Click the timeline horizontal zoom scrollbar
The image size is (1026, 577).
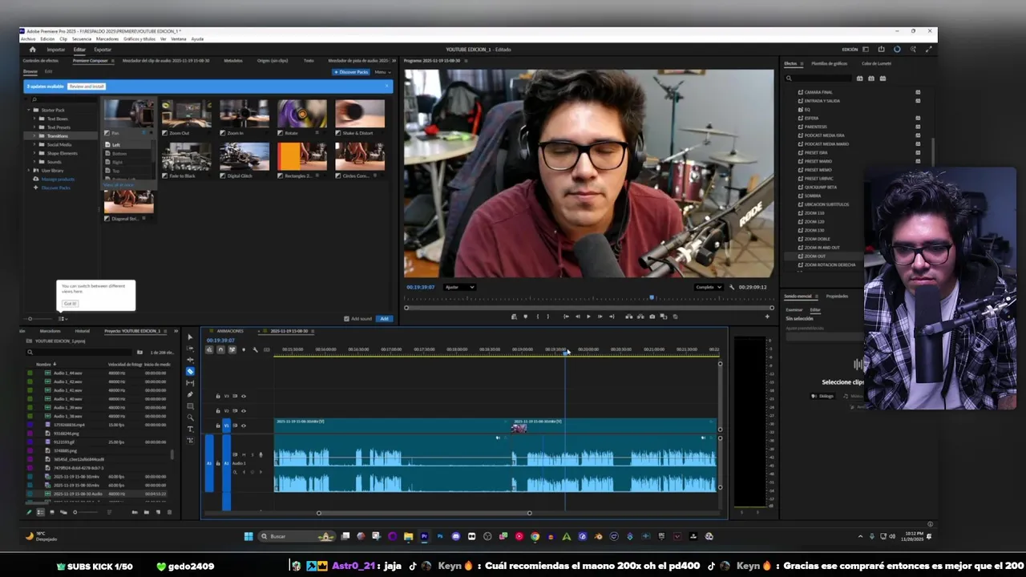click(x=424, y=513)
